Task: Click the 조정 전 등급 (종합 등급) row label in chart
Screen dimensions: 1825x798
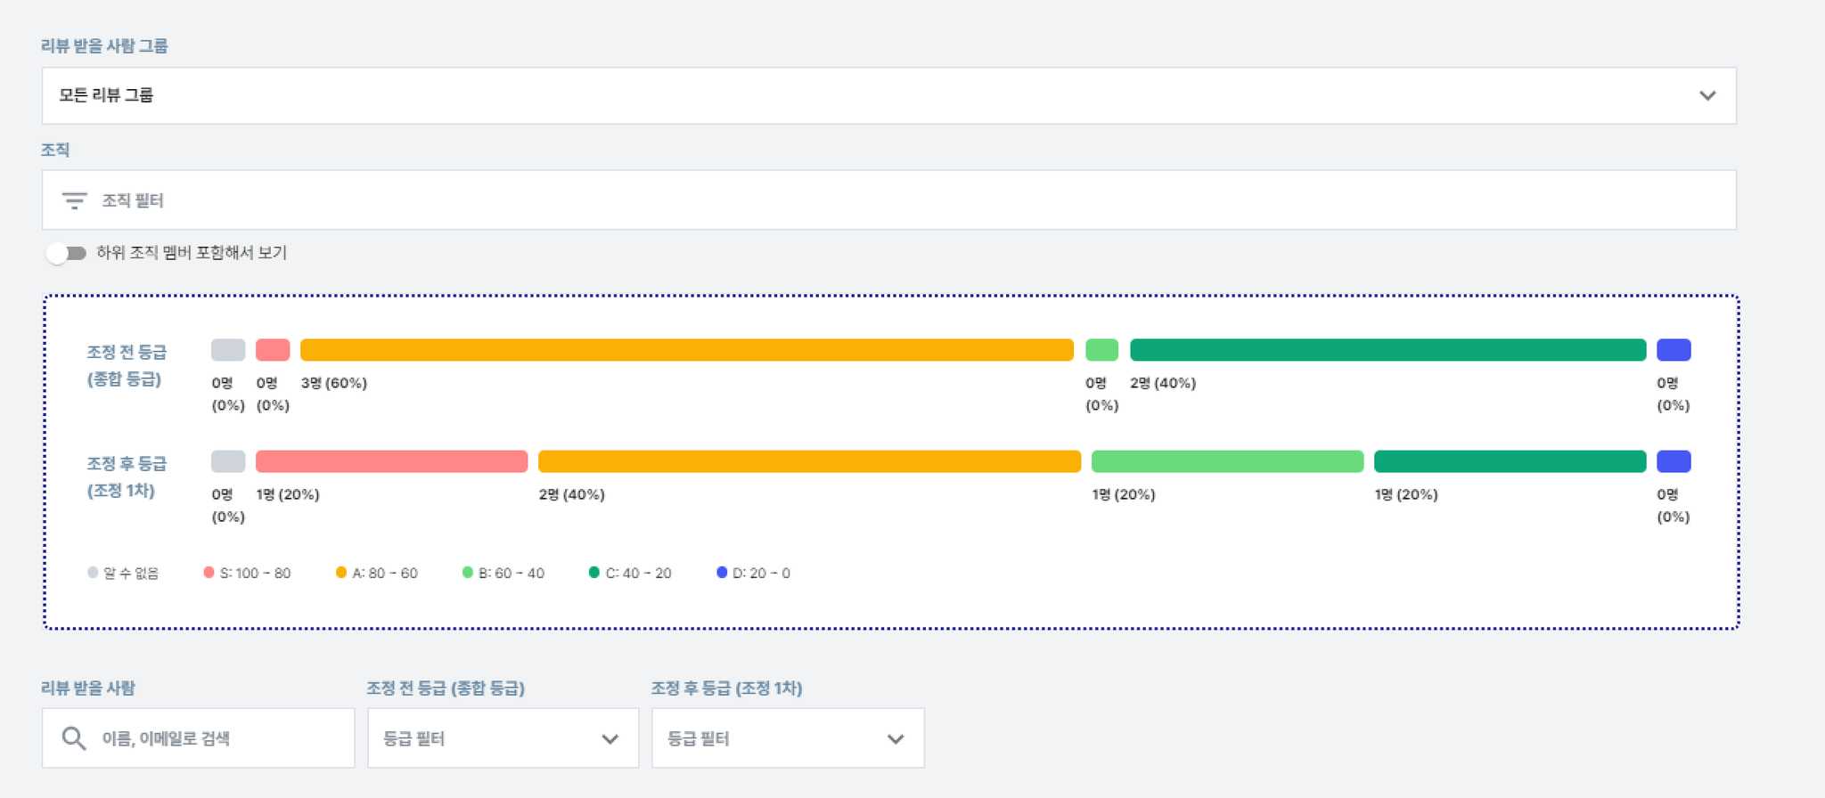Action: 126,365
